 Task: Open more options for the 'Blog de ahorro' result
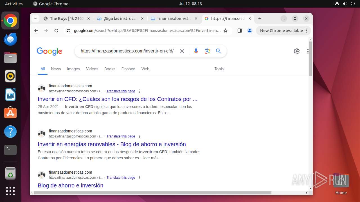pyautogui.click(x=140, y=178)
